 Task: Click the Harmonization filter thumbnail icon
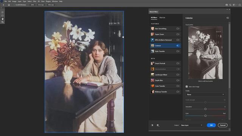click(152, 69)
